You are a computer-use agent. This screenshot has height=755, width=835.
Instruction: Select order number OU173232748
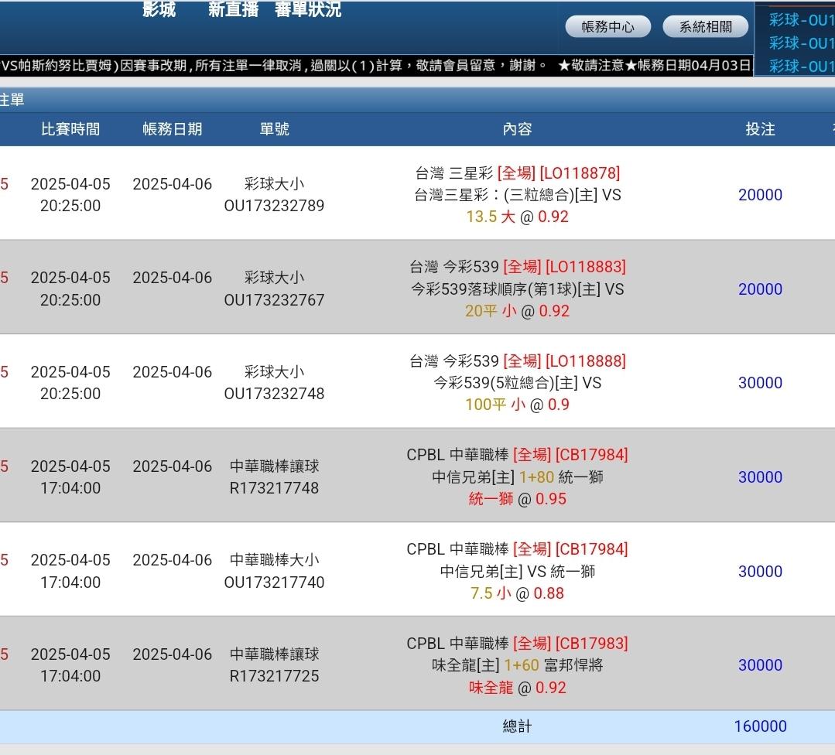click(274, 394)
